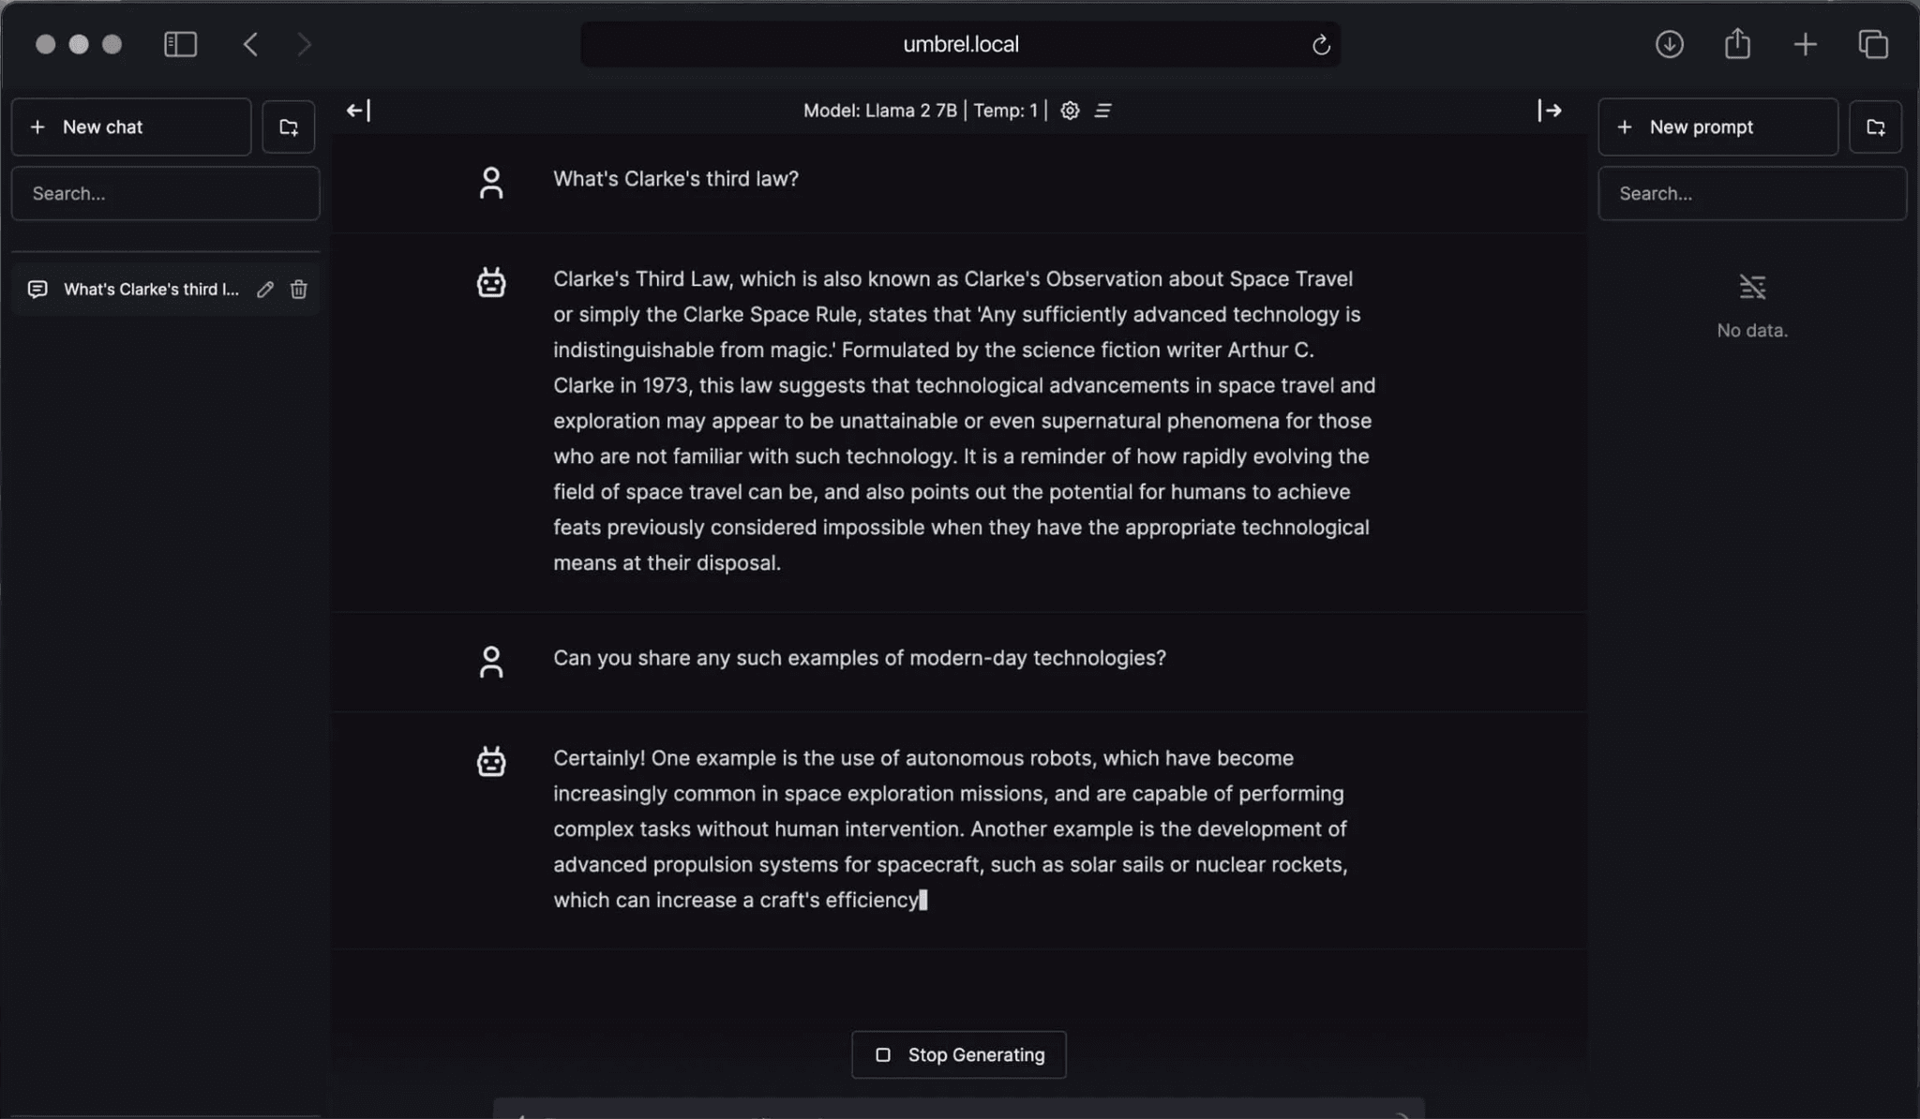Image resolution: width=1920 pixels, height=1119 pixels.
Task: Click the system prompt lines icon beside settings
Action: coord(1103,111)
